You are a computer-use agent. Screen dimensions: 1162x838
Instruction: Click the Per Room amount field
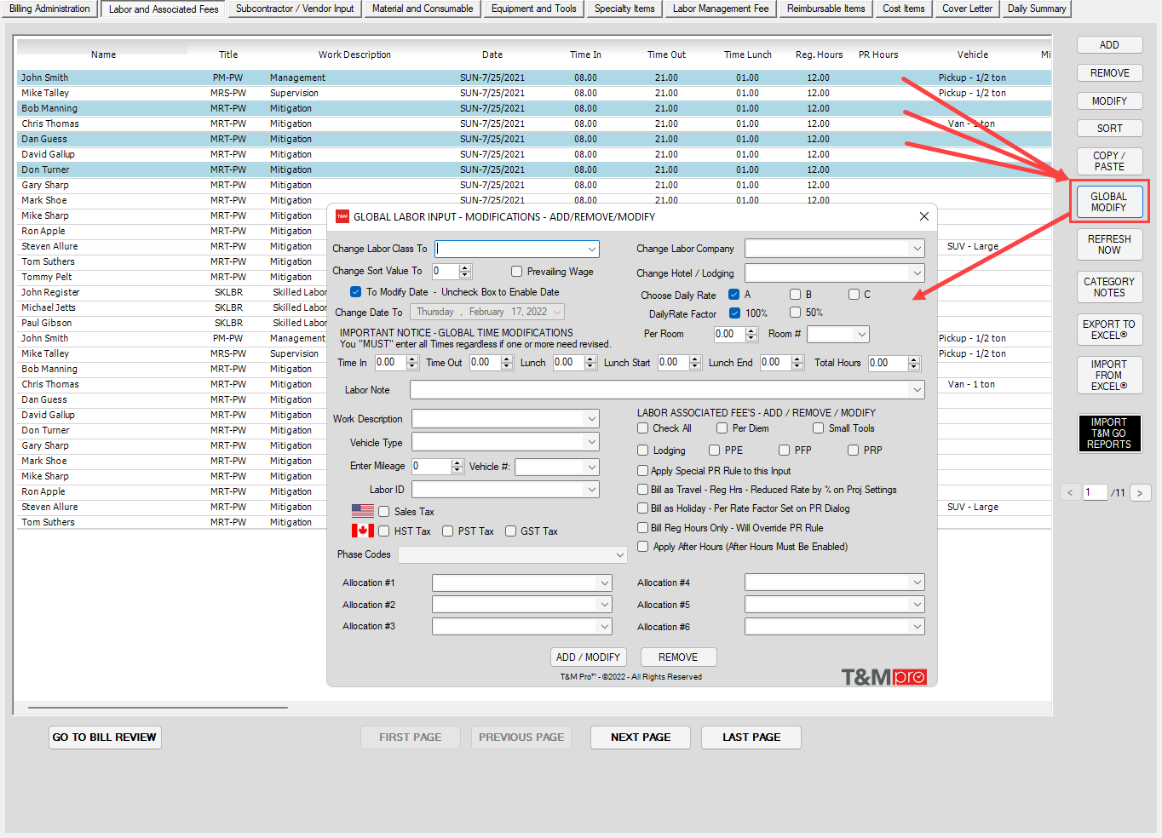click(730, 335)
